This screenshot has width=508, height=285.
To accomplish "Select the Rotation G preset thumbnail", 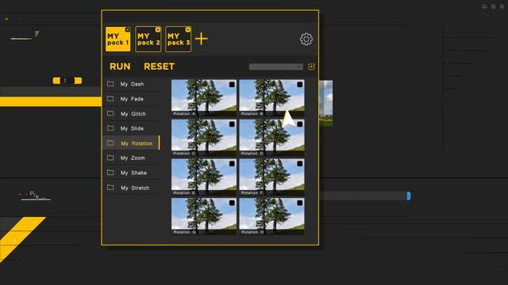I will 204,216.
